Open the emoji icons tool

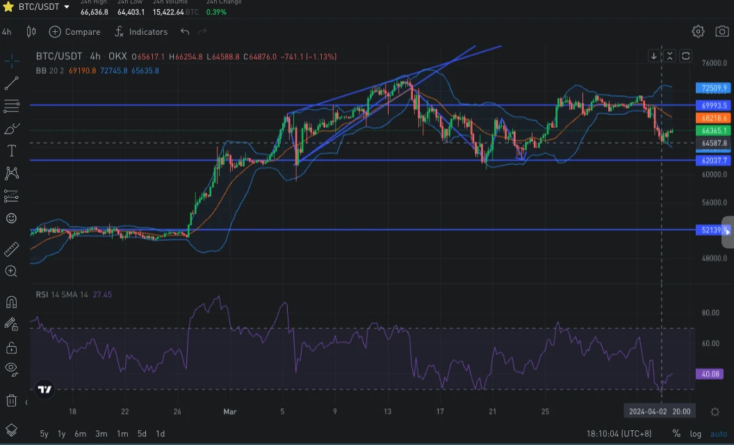click(x=11, y=218)
